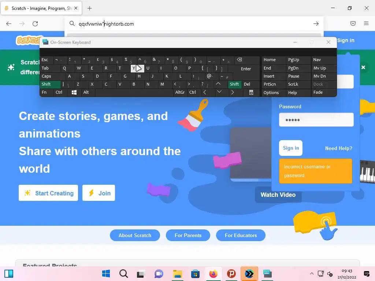Viewport: 375px width, 281px height.
Task: Toggle the Alt key
Action: click(x=88, y=92)
